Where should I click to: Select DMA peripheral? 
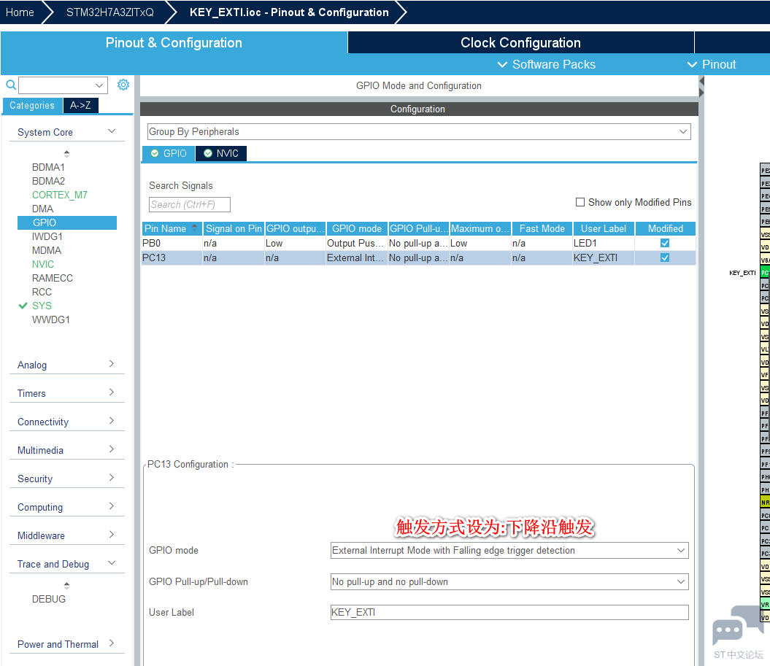click(x=43, y=209)
